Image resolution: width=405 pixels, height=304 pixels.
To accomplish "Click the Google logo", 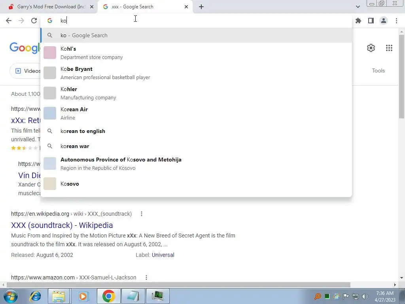I will click(25, 48).
